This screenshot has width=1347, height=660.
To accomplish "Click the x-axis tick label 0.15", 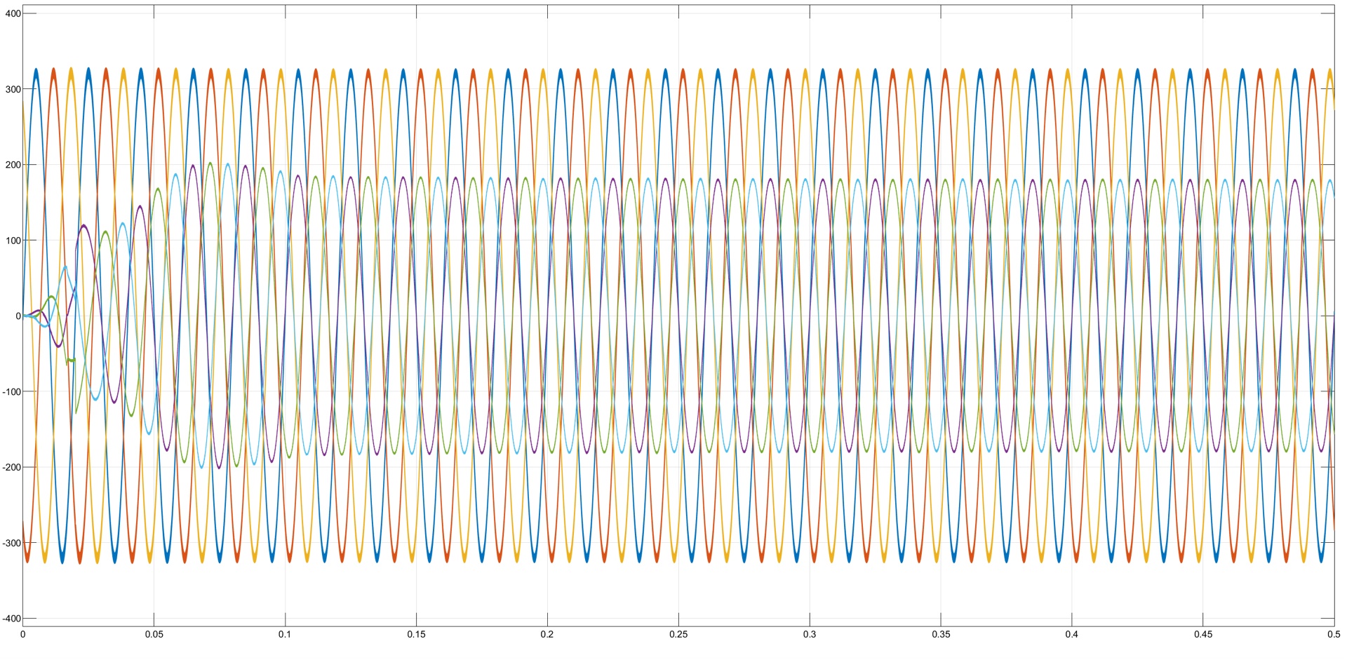I will click(x=416, y=635).
